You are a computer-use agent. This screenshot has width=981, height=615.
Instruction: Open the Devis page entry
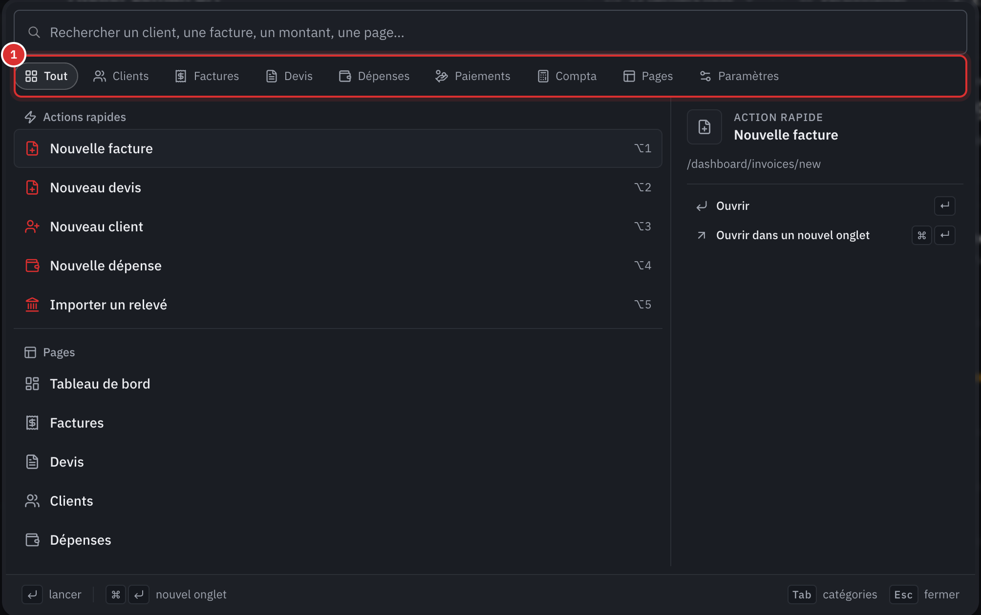(x=338, y=462)
